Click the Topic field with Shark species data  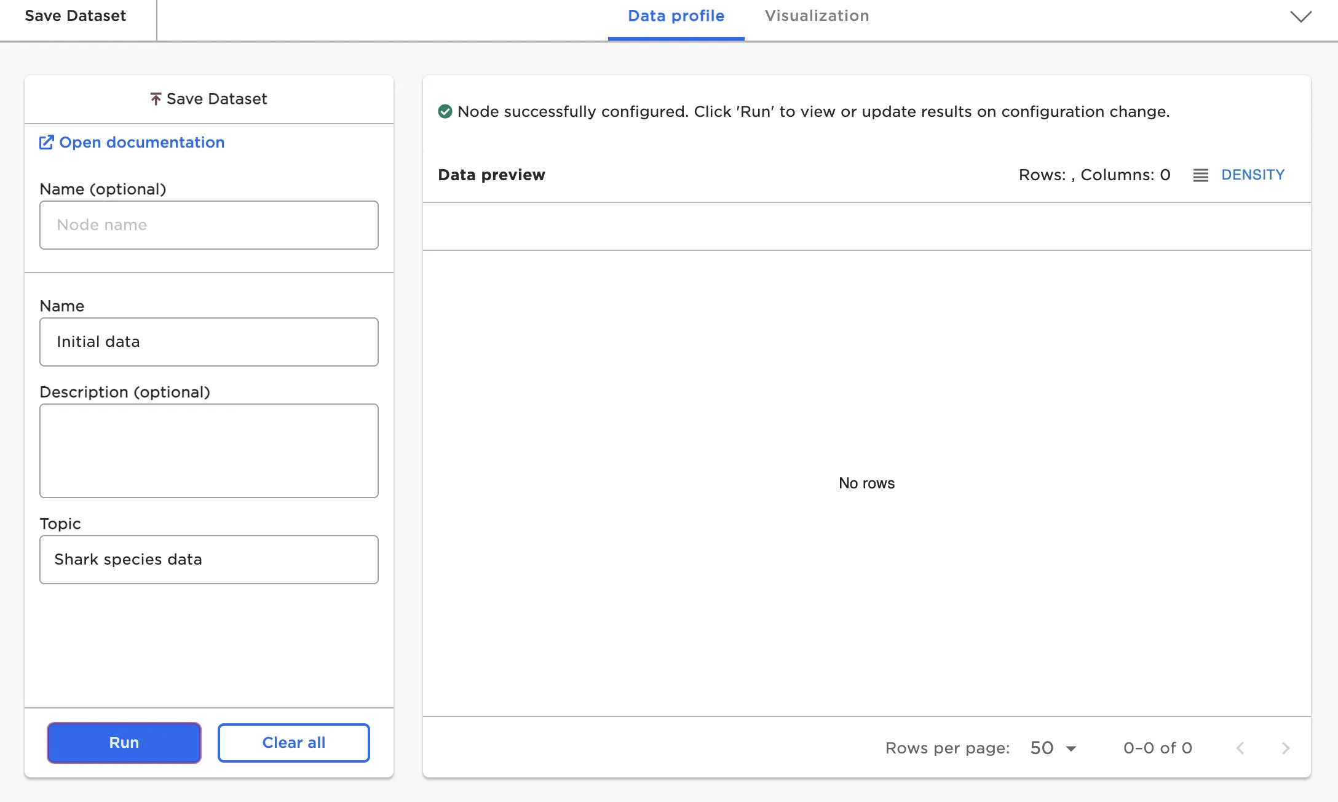pyautogui.click(x=208, y=560)
